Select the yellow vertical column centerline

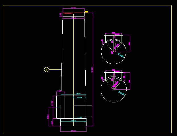pos(73,57)
